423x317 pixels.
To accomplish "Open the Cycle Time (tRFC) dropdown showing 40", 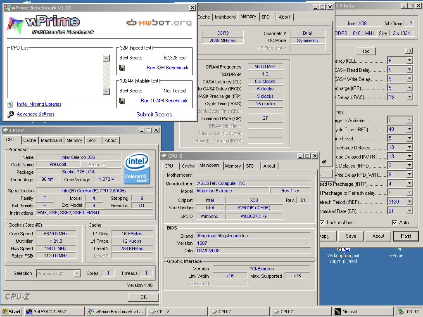I will click(409, 129).
